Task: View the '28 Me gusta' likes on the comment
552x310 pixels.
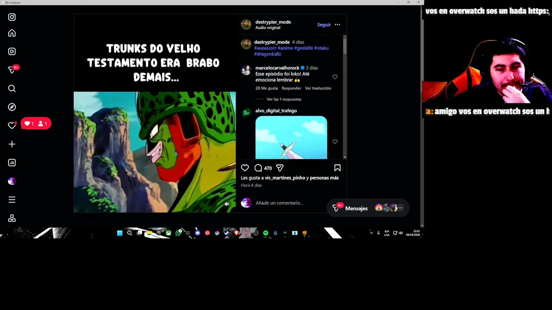Action: point(267,88)
